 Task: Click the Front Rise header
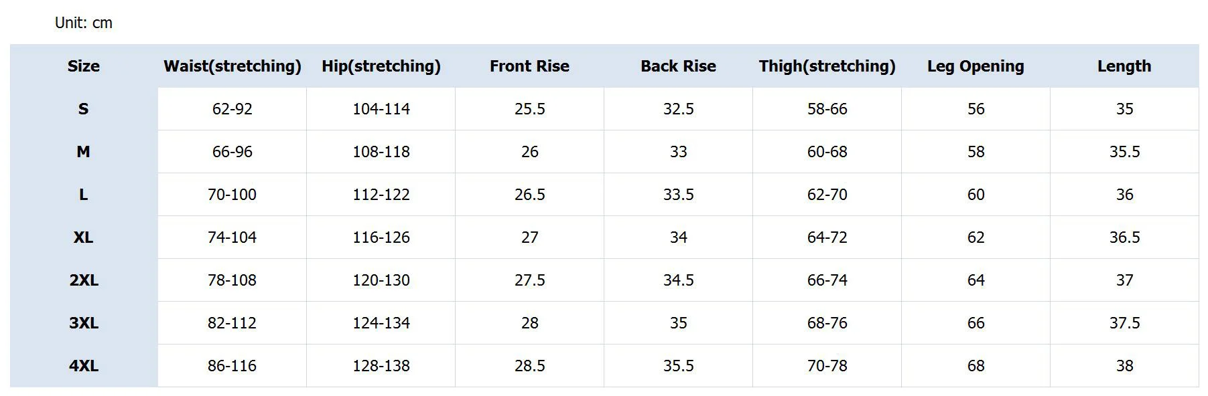[529, 66]
